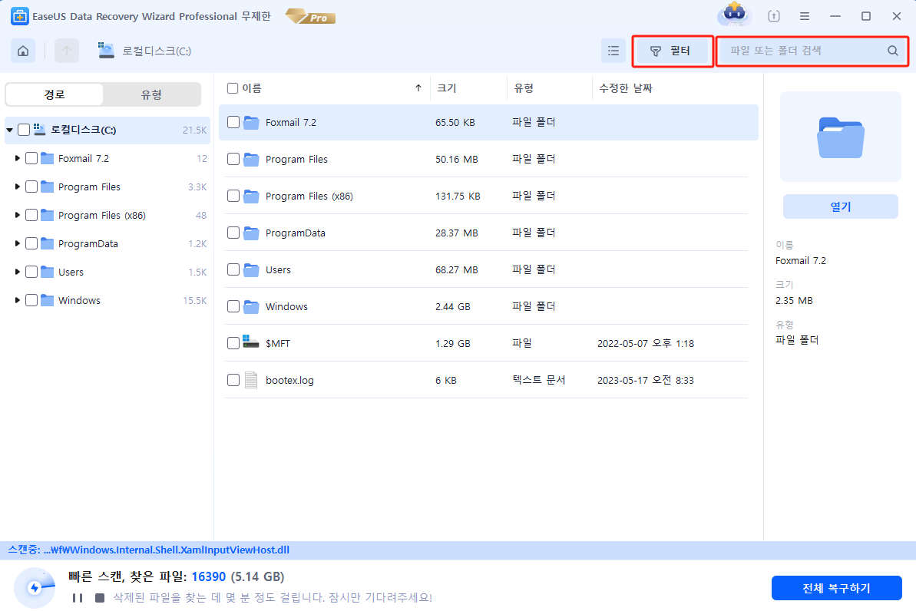Click the quick scan progress circle icon
The width and height of the screenshot is (916, 611).
click(35, 588)
